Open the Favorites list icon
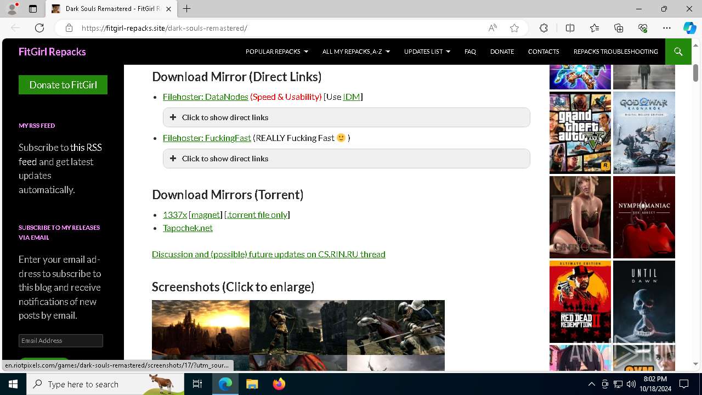 (595, 28)
